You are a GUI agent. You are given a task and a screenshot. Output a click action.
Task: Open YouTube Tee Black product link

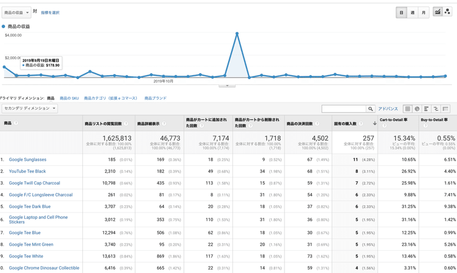click(x=27, y=171)
